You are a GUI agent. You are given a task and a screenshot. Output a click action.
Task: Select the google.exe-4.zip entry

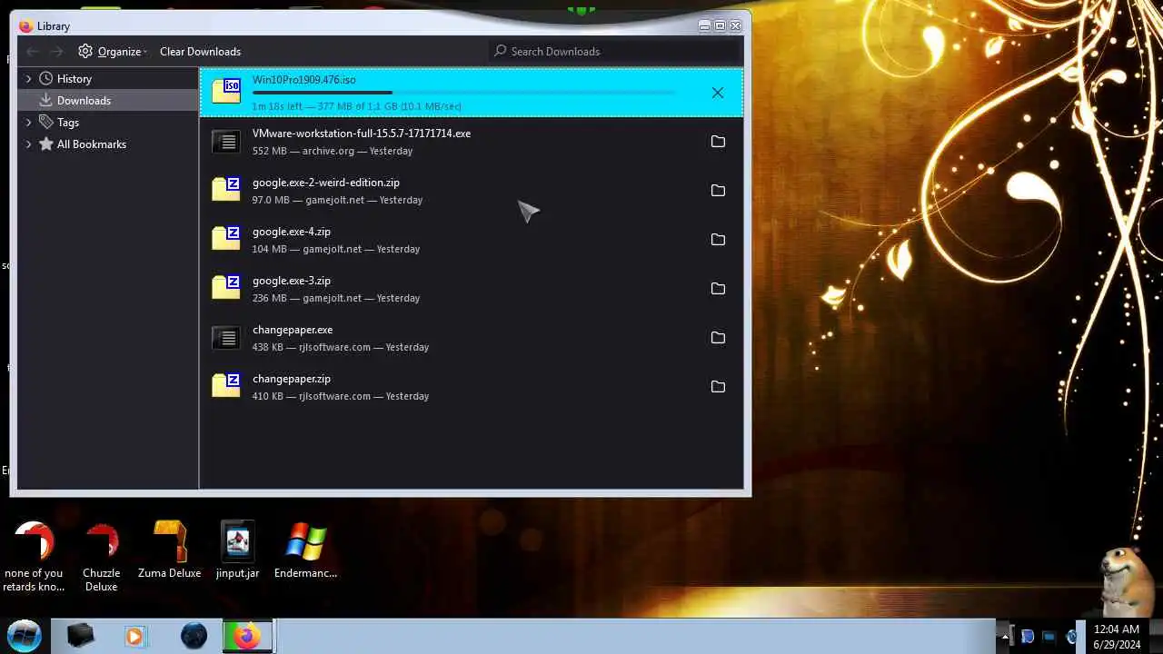[472, 240]
